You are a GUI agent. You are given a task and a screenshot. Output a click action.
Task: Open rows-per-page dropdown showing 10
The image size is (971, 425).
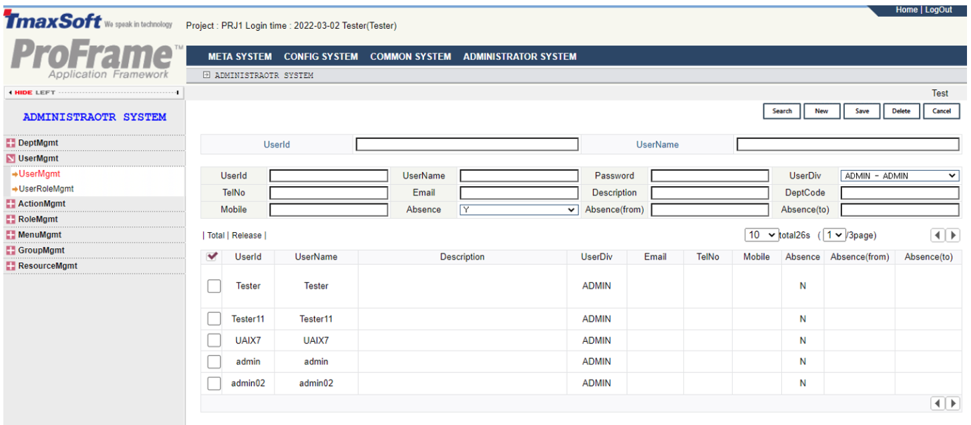tap(761, 235)
